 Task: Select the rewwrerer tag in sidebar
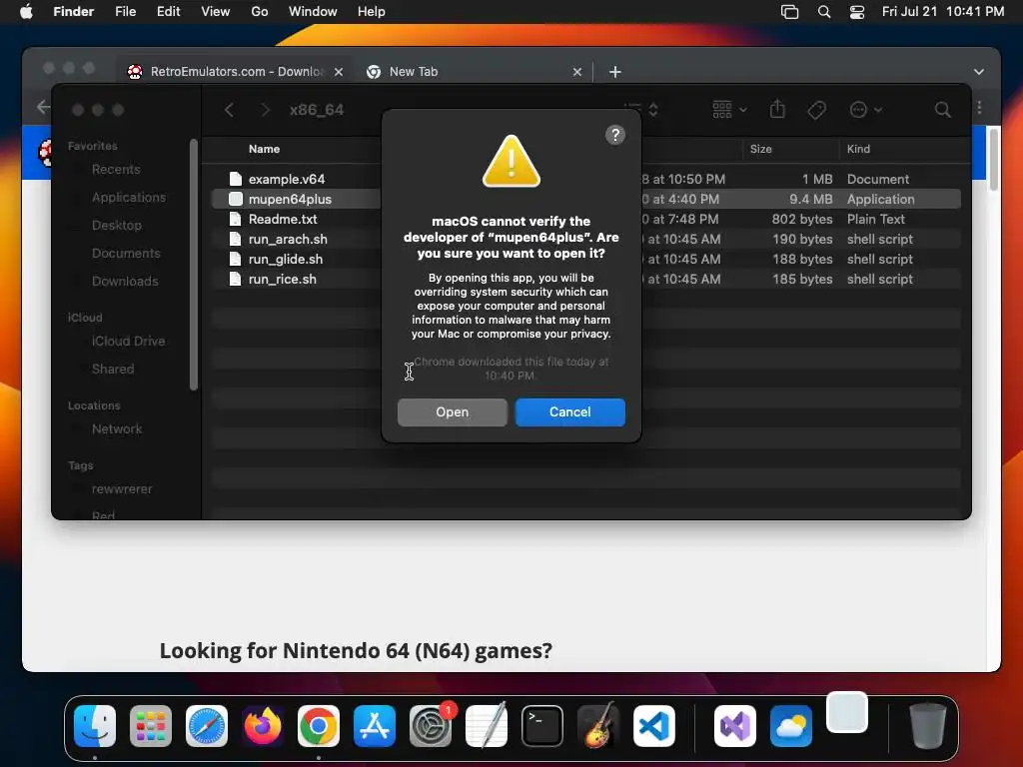click(x=122, y=489)
